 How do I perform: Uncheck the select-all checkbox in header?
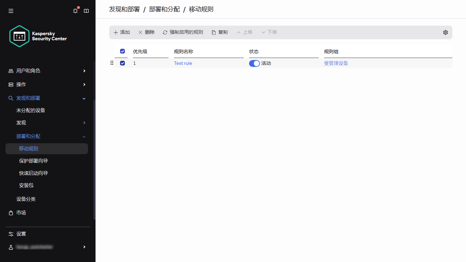click(x=122, y=51)
